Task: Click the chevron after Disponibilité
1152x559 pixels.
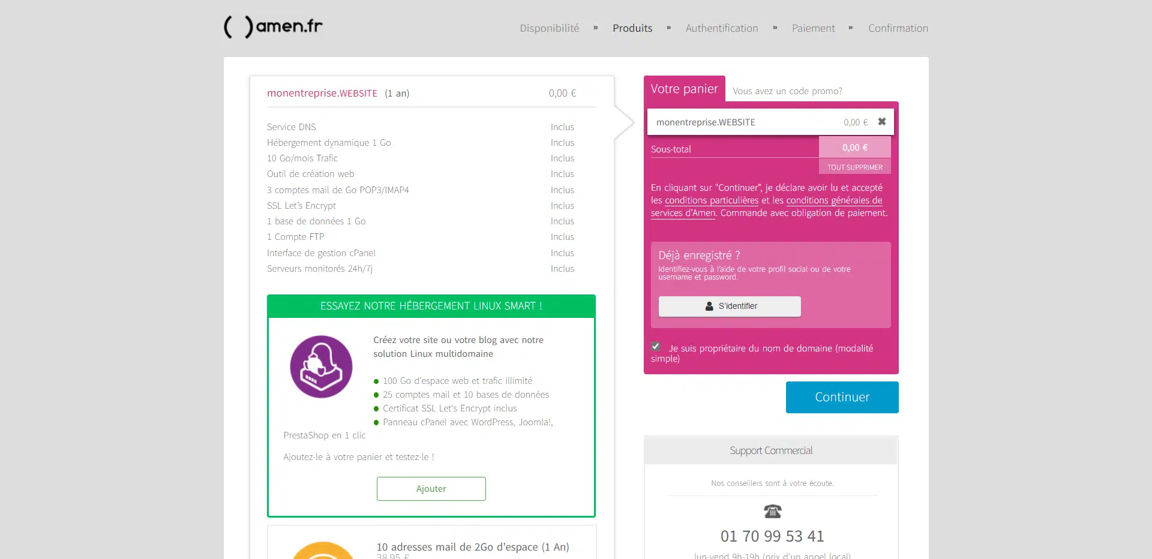Action: [x=595, y=27]
